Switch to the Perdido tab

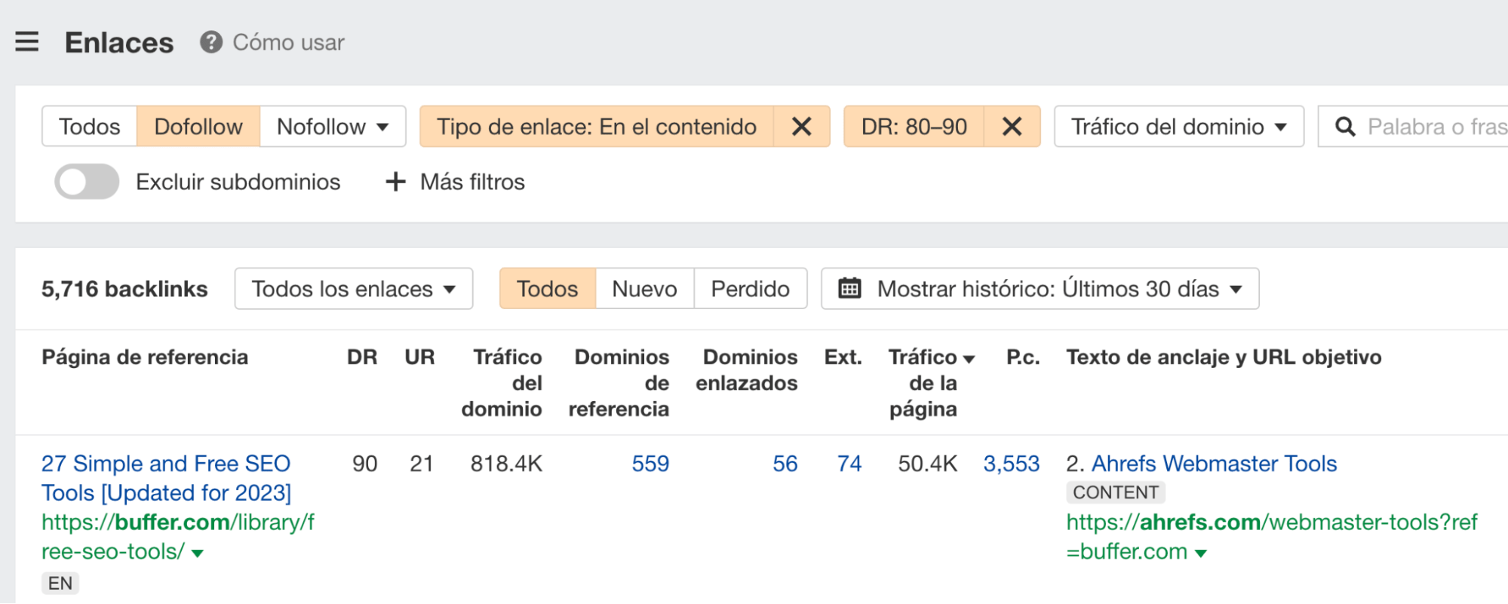pos(751,289)
